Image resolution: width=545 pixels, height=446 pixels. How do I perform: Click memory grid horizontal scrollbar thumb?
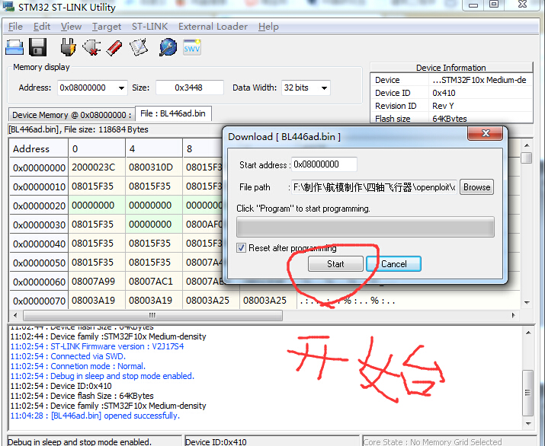152,315
